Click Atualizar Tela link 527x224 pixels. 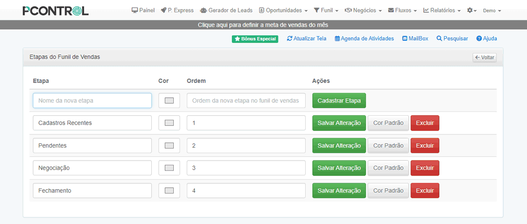pos(307,38)
